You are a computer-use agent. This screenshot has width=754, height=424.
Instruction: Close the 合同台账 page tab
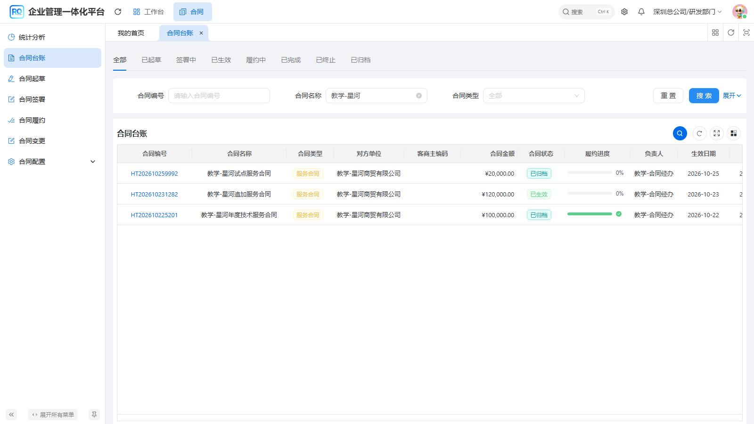[201, 33]
